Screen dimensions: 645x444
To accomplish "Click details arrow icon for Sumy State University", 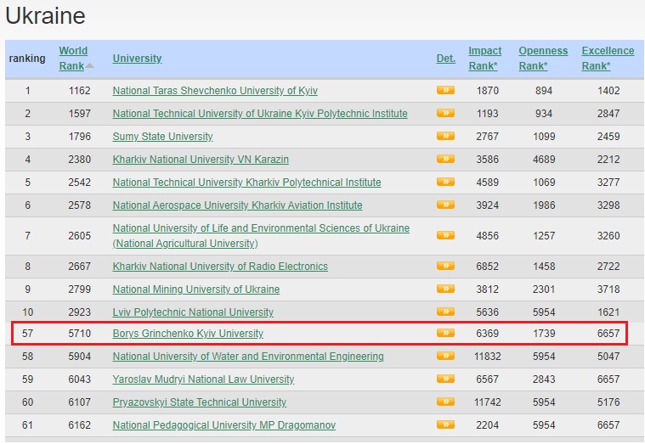I will (x=445, y=136).
